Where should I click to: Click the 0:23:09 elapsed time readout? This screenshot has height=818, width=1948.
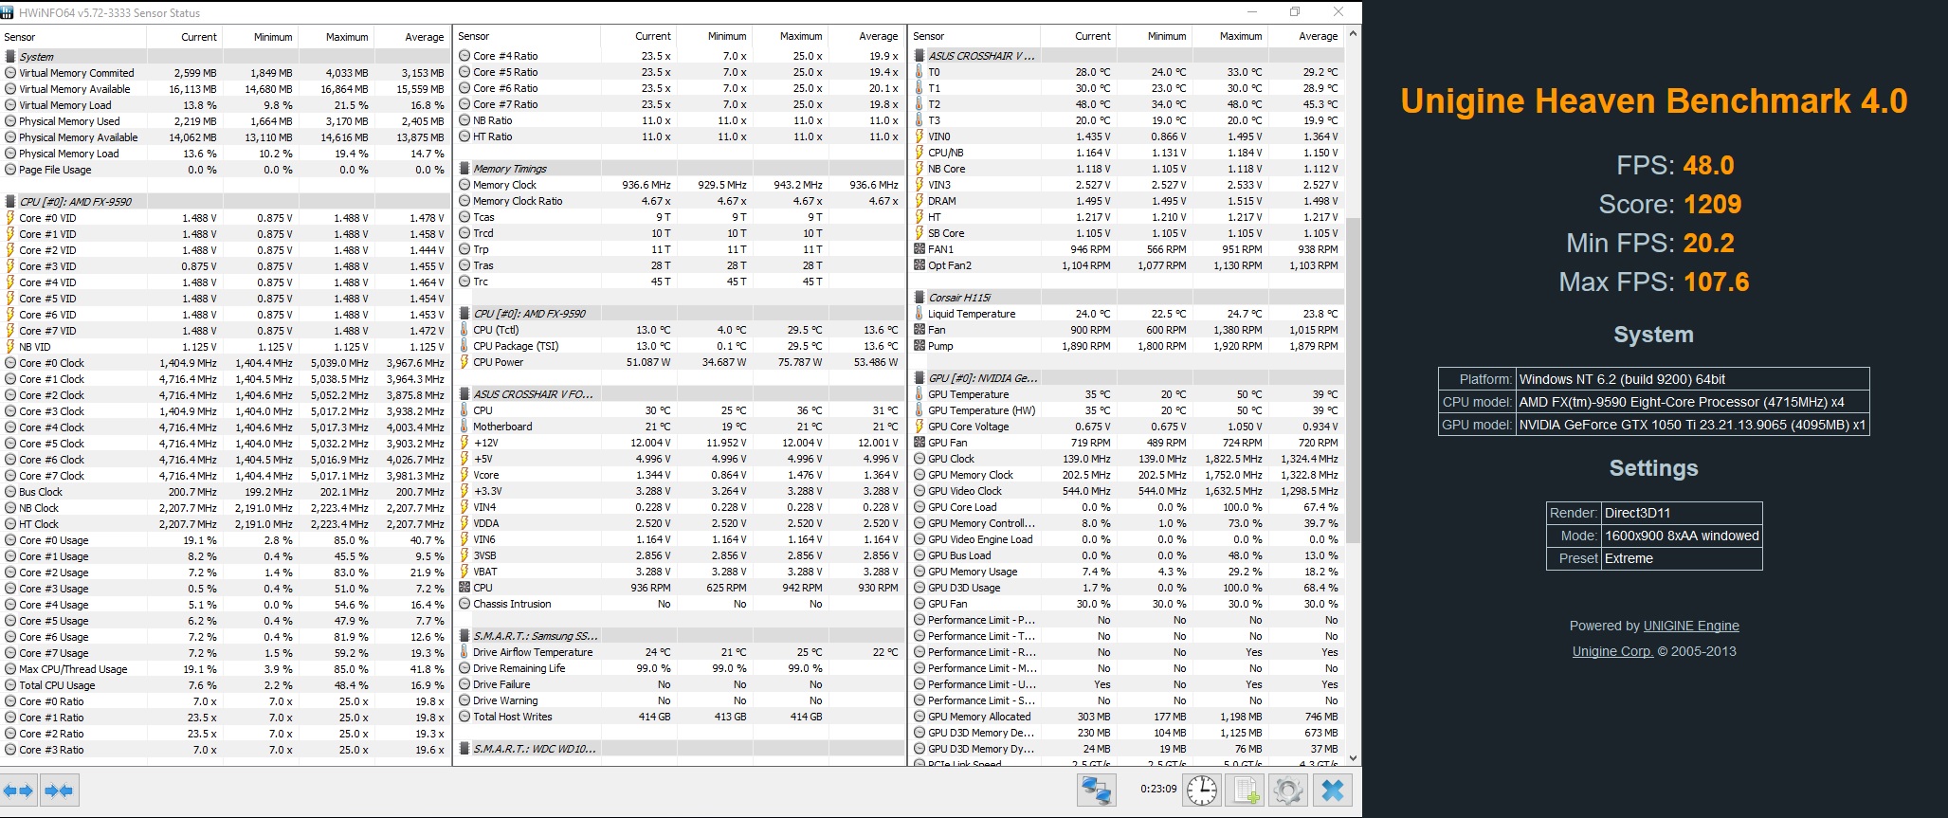click(x=1158, y=789)
